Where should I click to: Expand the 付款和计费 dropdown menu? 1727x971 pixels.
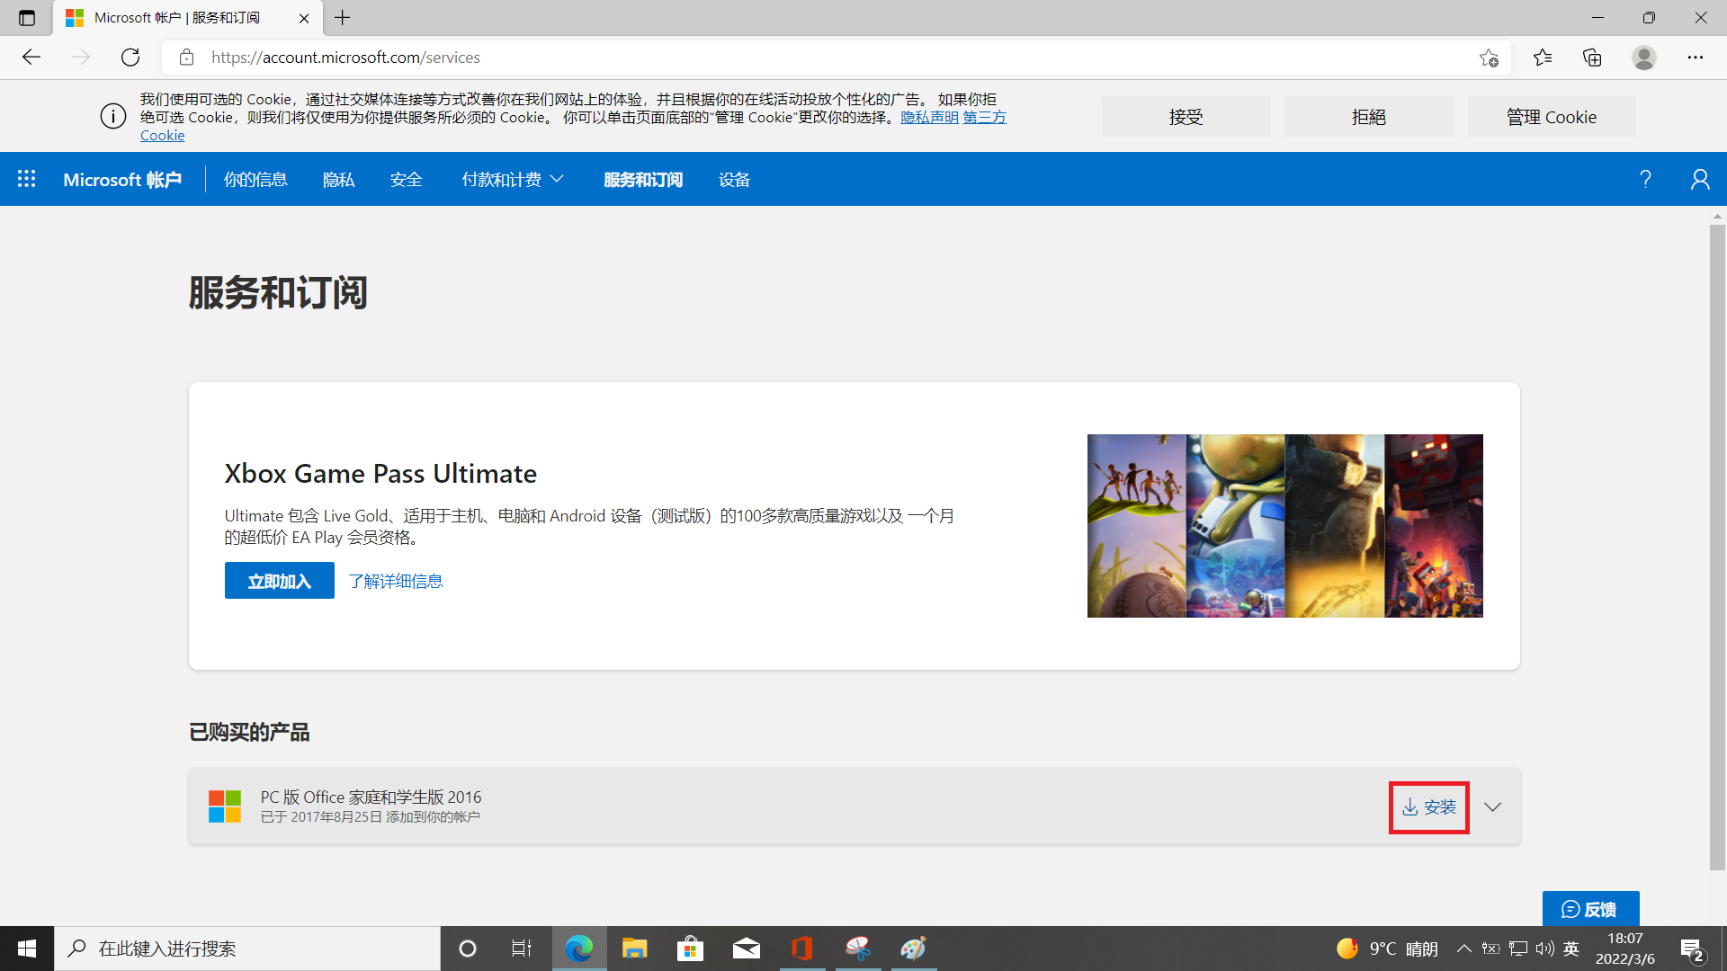513,180
